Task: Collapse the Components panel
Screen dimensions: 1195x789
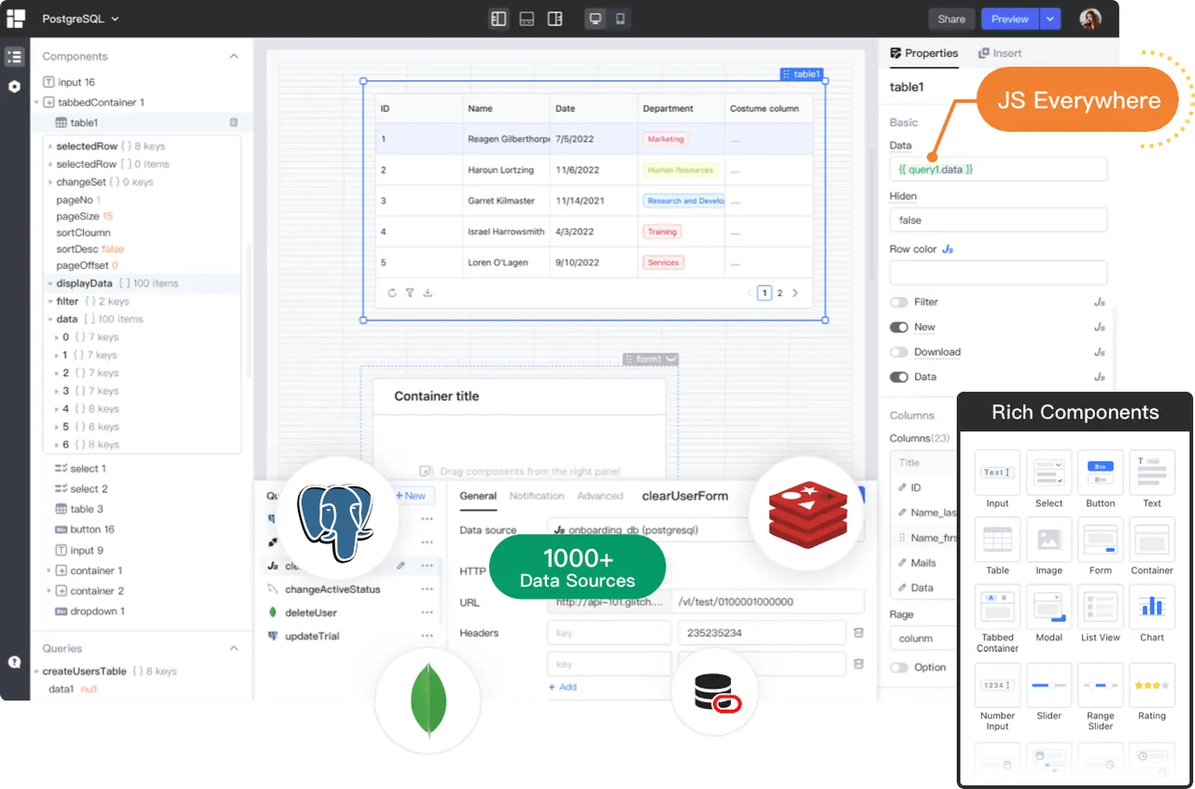Action: click(233, 56)
